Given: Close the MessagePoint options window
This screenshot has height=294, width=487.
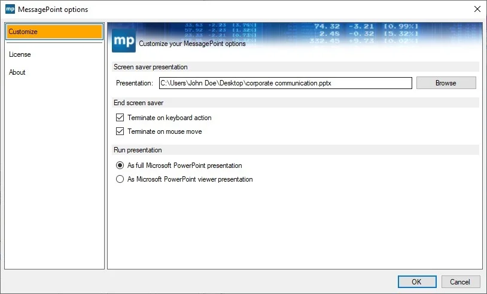Looking at the screenshot, I should click(477, 9).
